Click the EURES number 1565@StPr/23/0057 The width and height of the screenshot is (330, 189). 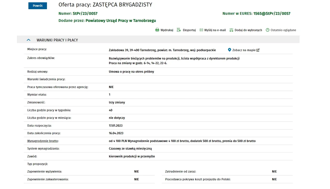coord(272,13)
